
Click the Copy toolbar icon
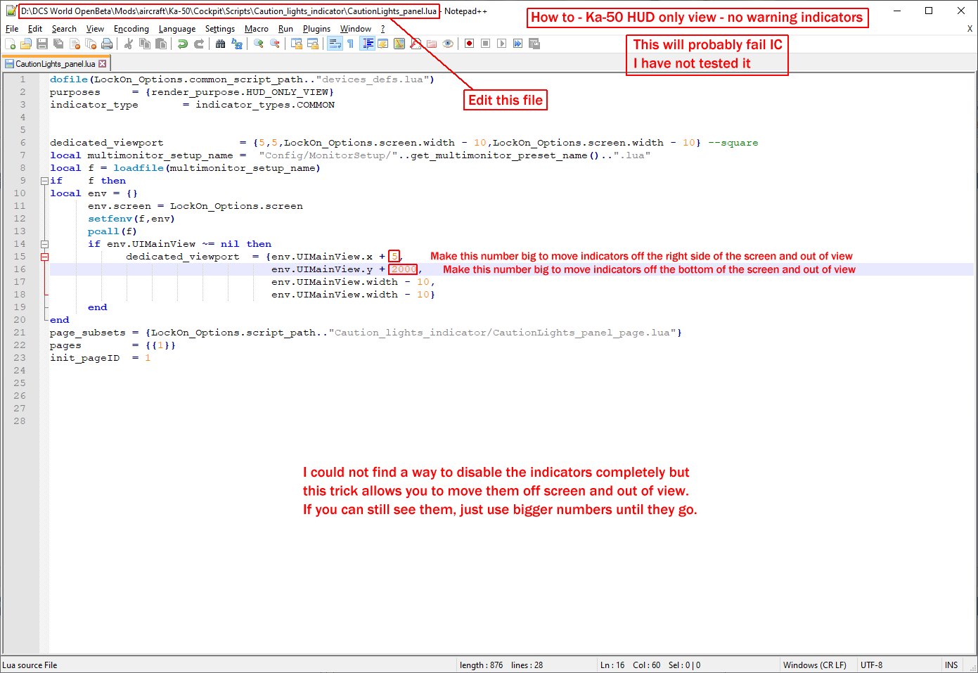click(x=145, y=44)
